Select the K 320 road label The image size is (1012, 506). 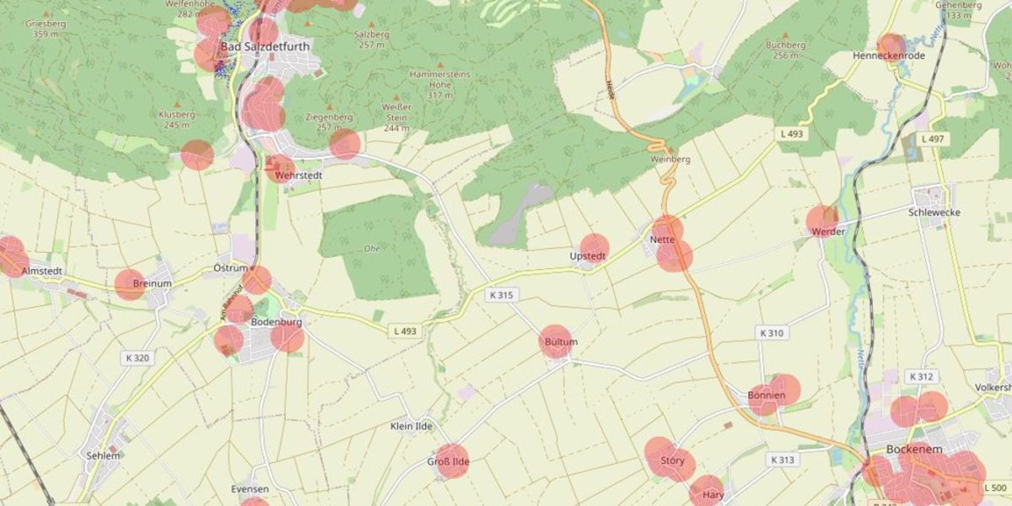(135, 358)
